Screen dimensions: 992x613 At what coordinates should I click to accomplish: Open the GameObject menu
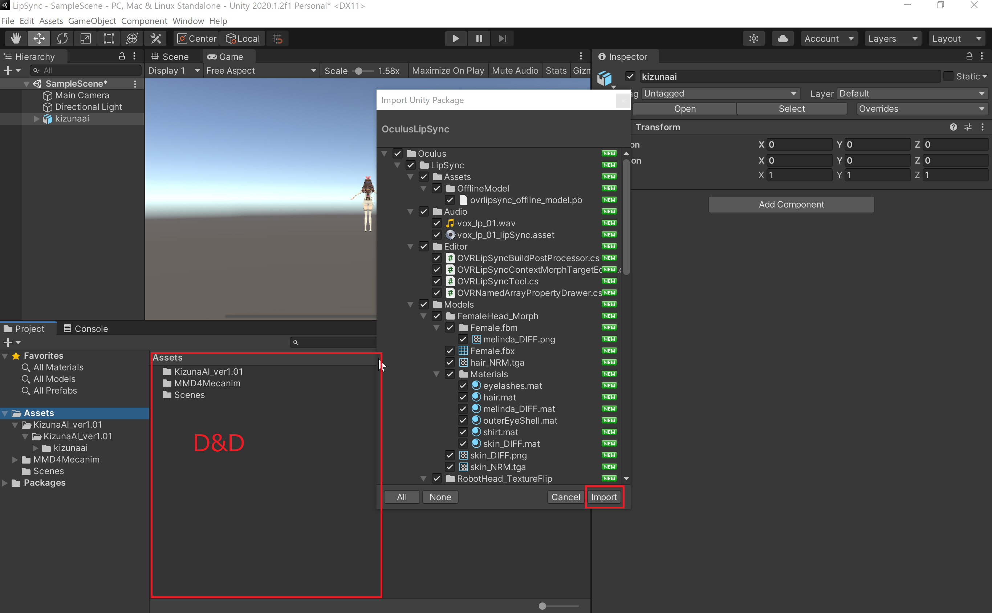(x=92, y=21)
